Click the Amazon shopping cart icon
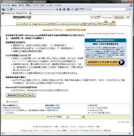Viewport: 134px width, 136px height. point(92,17)
